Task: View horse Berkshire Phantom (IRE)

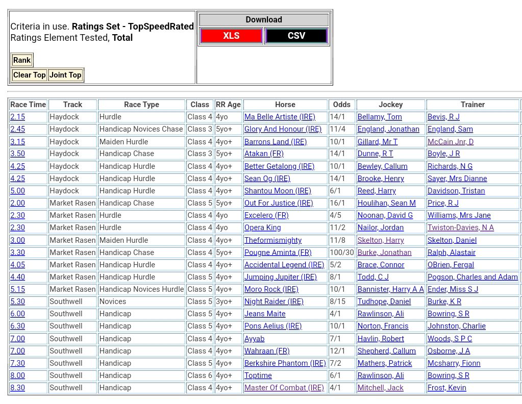Action: [285, 363]
